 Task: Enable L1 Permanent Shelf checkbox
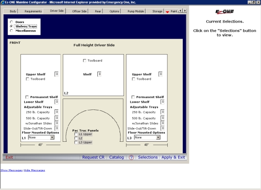(x=27, y=97)
